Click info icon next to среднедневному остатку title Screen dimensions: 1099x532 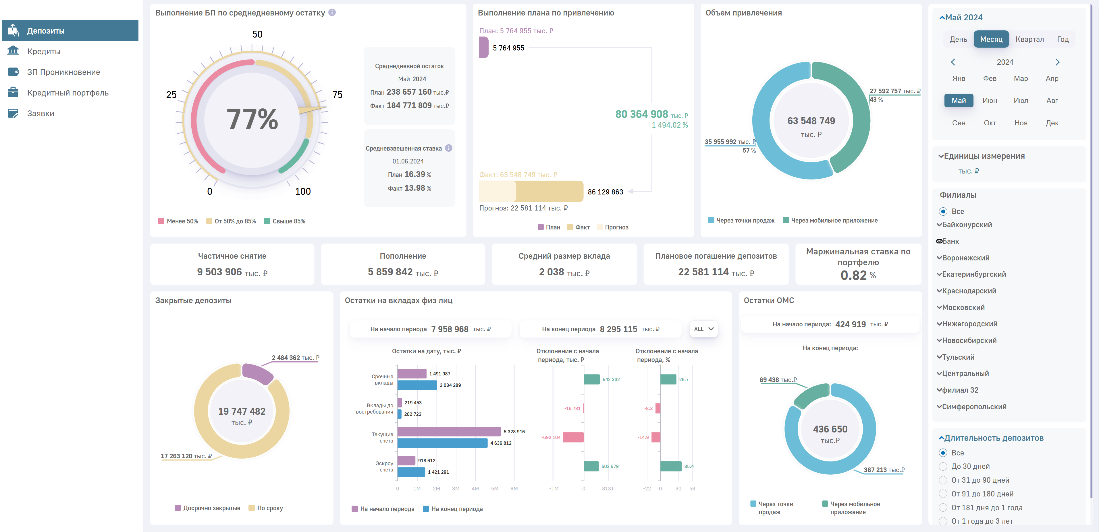pyautogui.click(x=332, y=12)
